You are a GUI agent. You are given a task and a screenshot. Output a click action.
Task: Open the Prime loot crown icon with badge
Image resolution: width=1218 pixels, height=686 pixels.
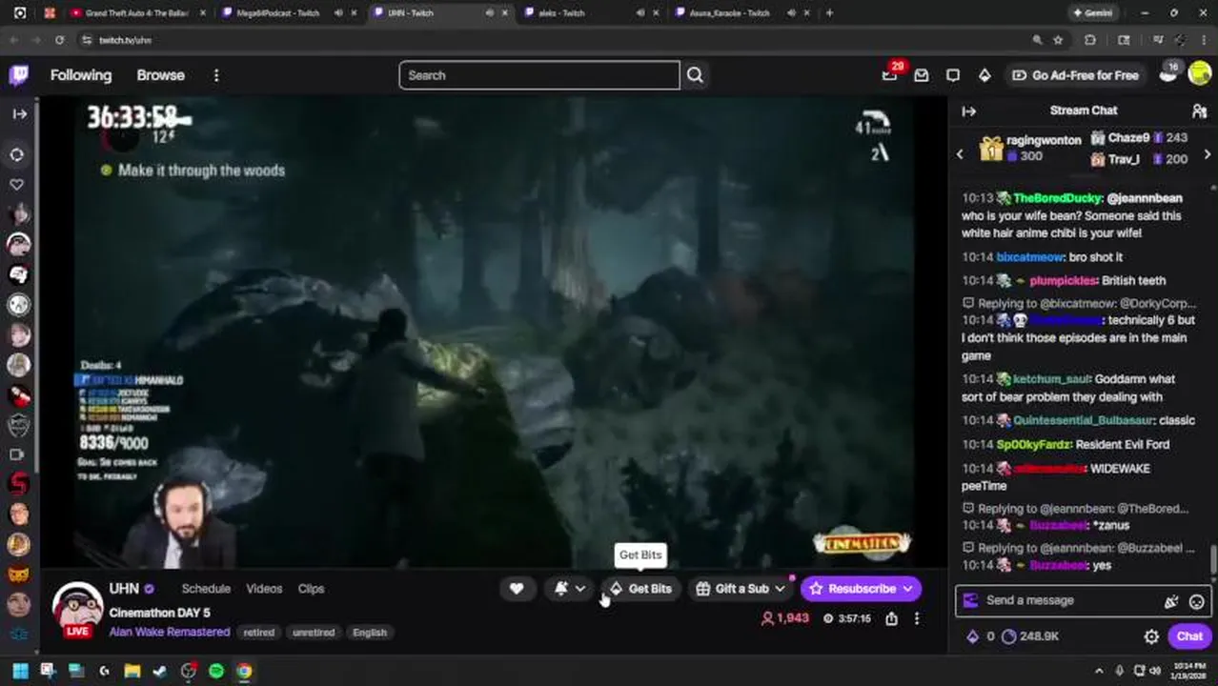tap(890, 73)
